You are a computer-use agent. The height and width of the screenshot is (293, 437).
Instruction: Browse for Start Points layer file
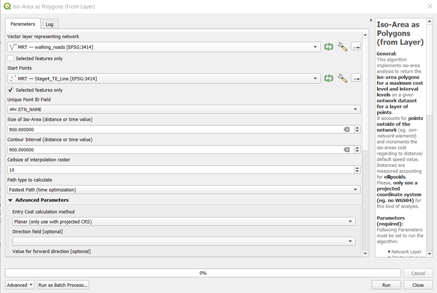point(356,79)
